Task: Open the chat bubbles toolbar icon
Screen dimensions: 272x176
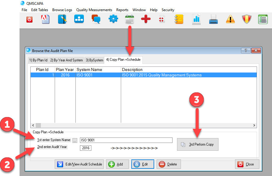Action: click(x=96, y=20)
